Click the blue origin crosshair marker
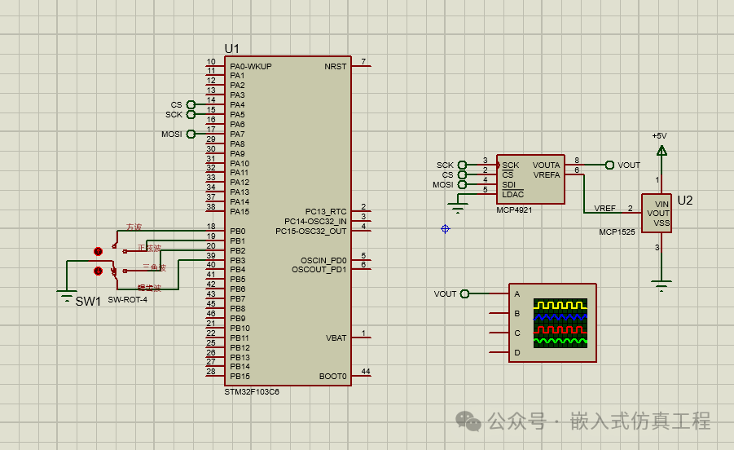 tap(445, 228)
